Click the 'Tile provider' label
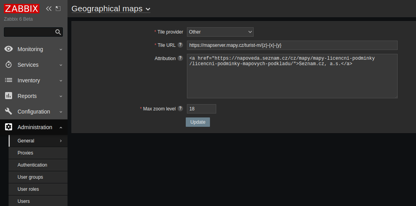The height and width of the screenshot is (206, 416). (170, 32)
